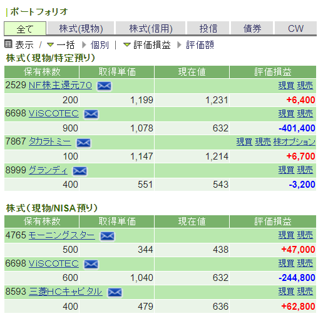Click the +6,400 profit value
323x321 pixels.
click(x=300, y=100)
